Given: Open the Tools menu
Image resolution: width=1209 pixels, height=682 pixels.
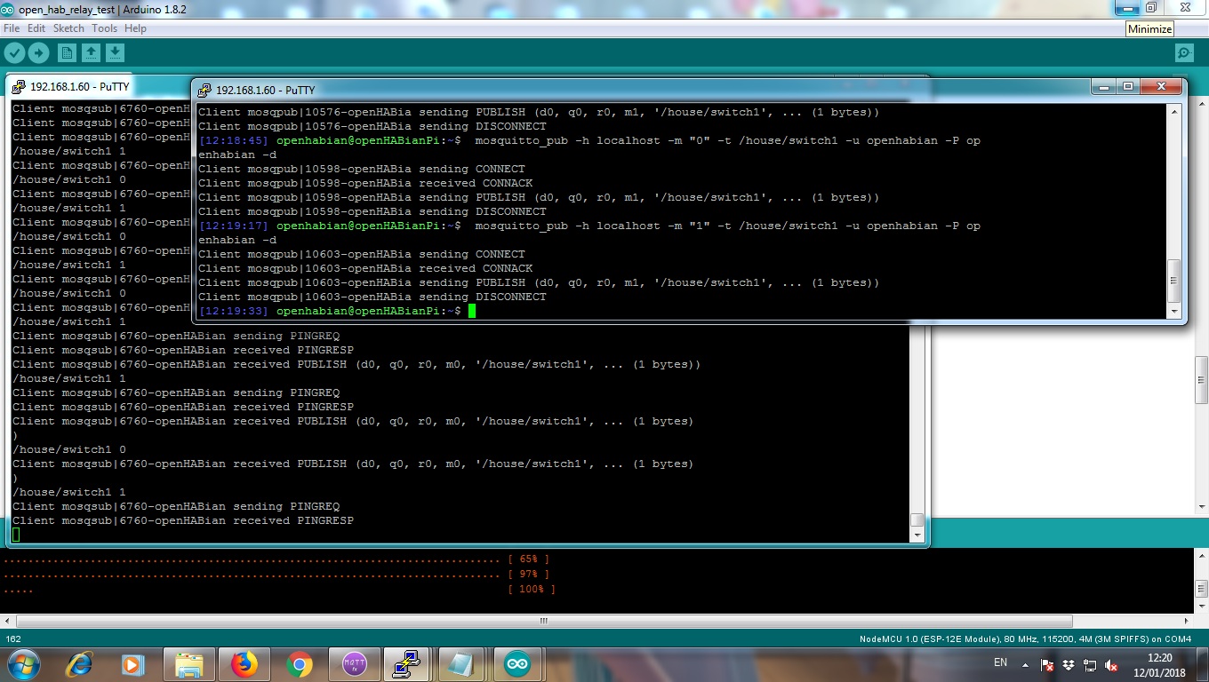Looking at the screenshot, I should [104, 28].
